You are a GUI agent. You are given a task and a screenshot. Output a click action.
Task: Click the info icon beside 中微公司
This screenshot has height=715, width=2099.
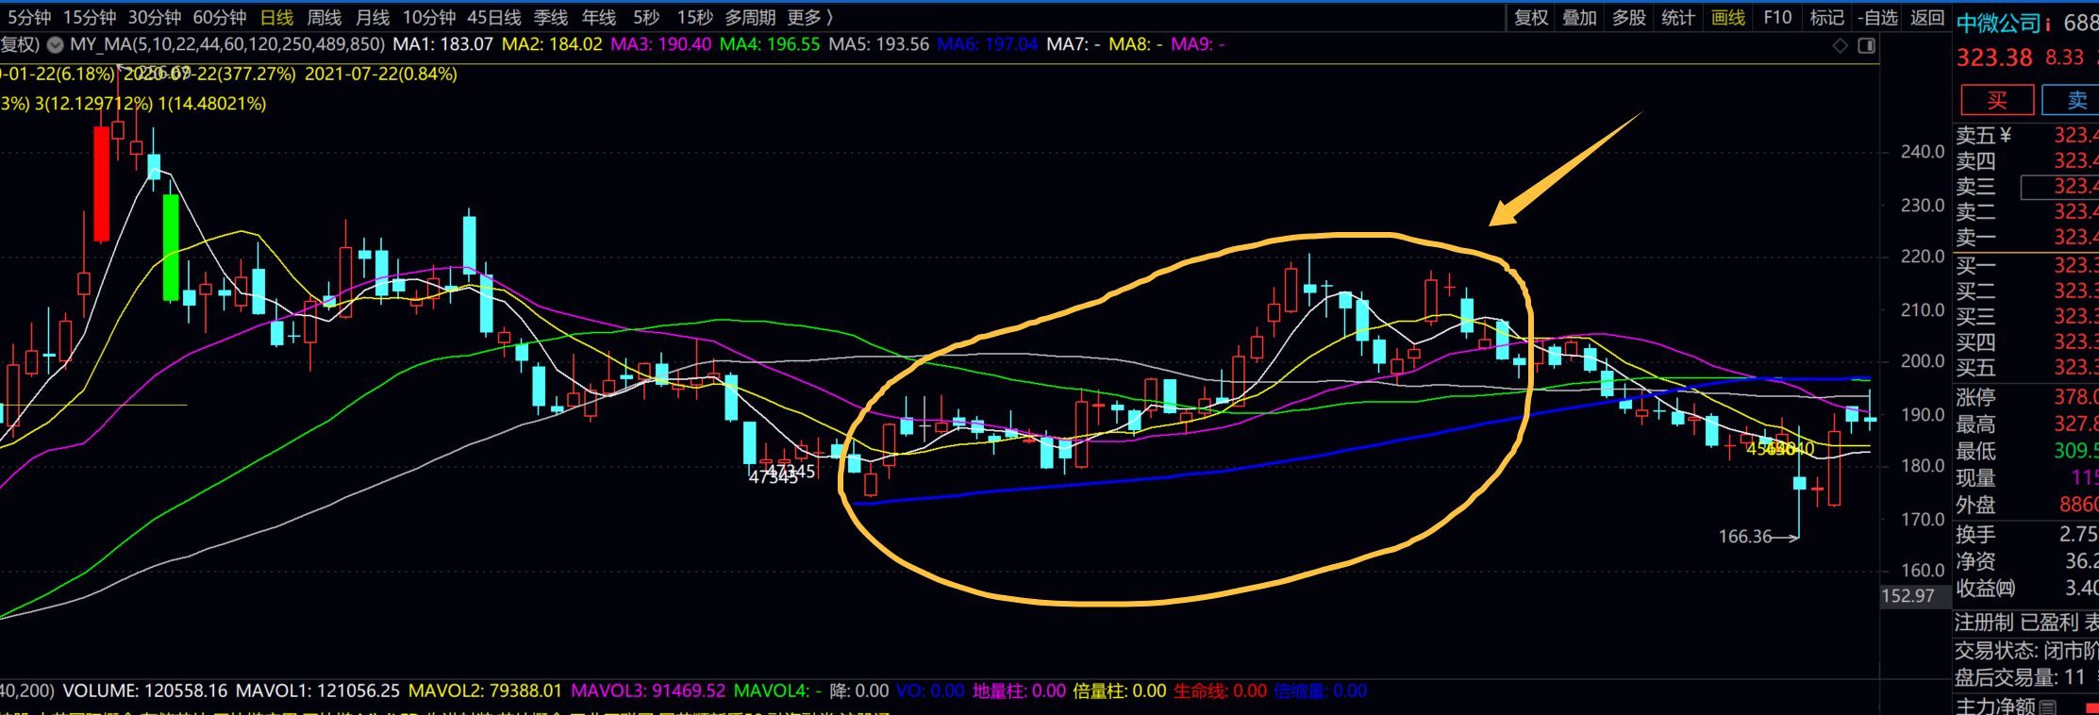[2048, 24]
